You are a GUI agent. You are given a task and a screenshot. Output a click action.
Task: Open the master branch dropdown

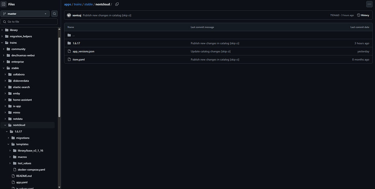(25, 14)
